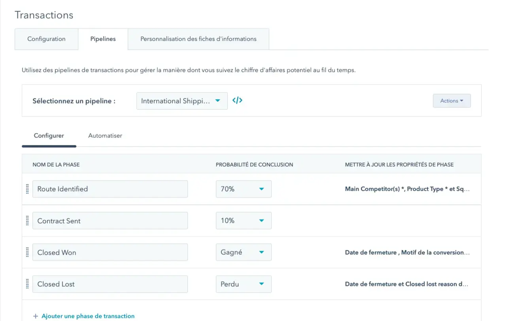Switch to the Configuration tab
Image resolution: width=506 pixels, height=321 pixels.
coord(46,39)
